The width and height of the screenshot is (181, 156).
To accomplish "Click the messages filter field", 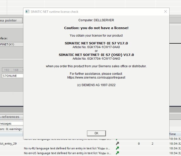I will coord(11,123).
